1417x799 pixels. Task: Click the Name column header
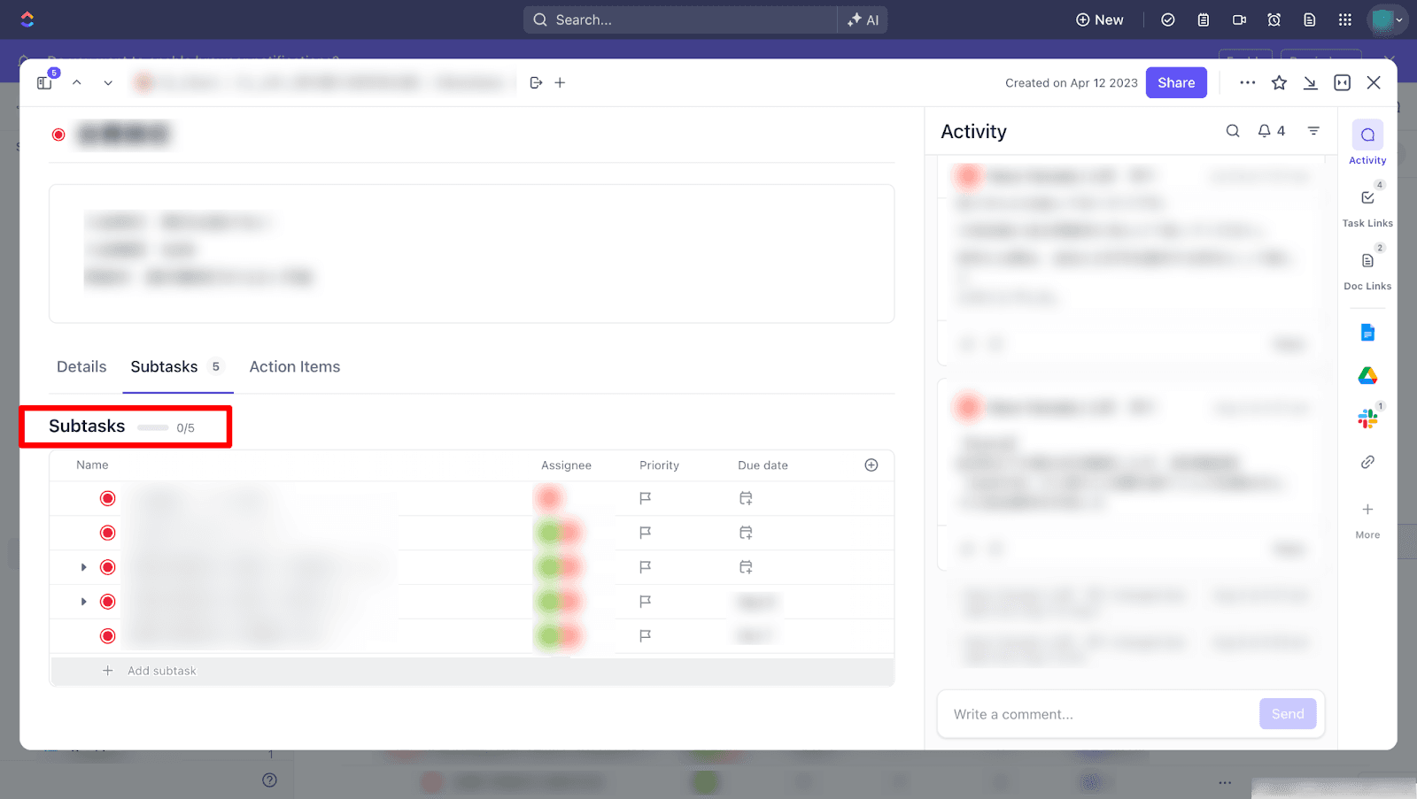point(92,465)
